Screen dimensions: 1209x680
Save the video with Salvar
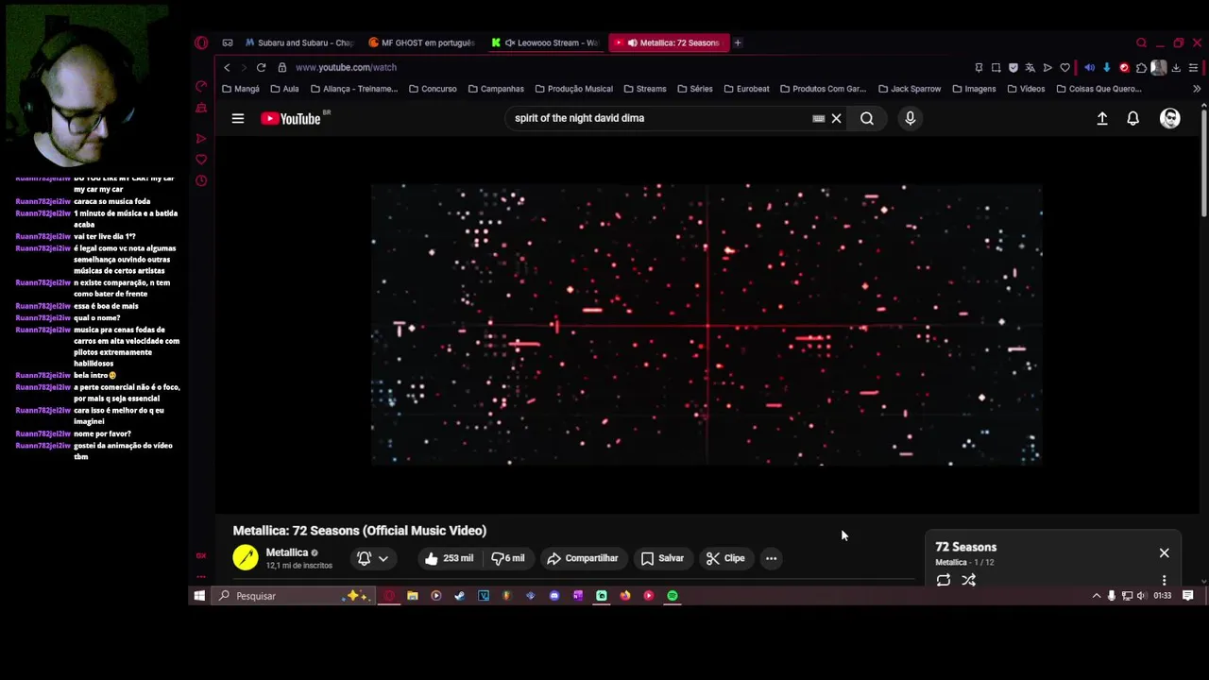tap(662, 558)
